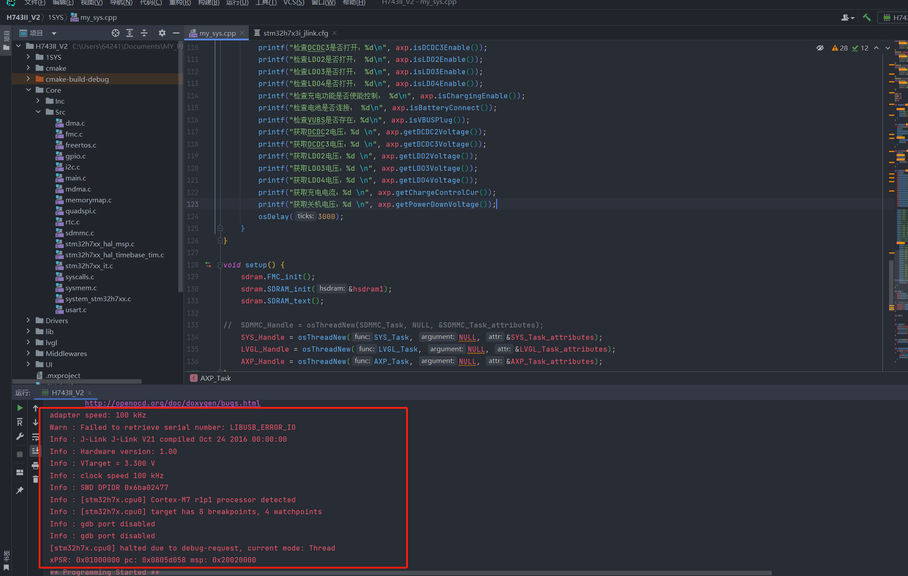Click H743II_V2 in the breadcrumb path
Image resolution: width=908 pixels, height=576 pixels.
23,18
